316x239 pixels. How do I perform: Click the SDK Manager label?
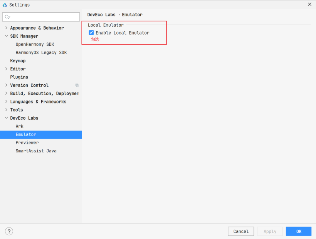(x=24, y=36)
